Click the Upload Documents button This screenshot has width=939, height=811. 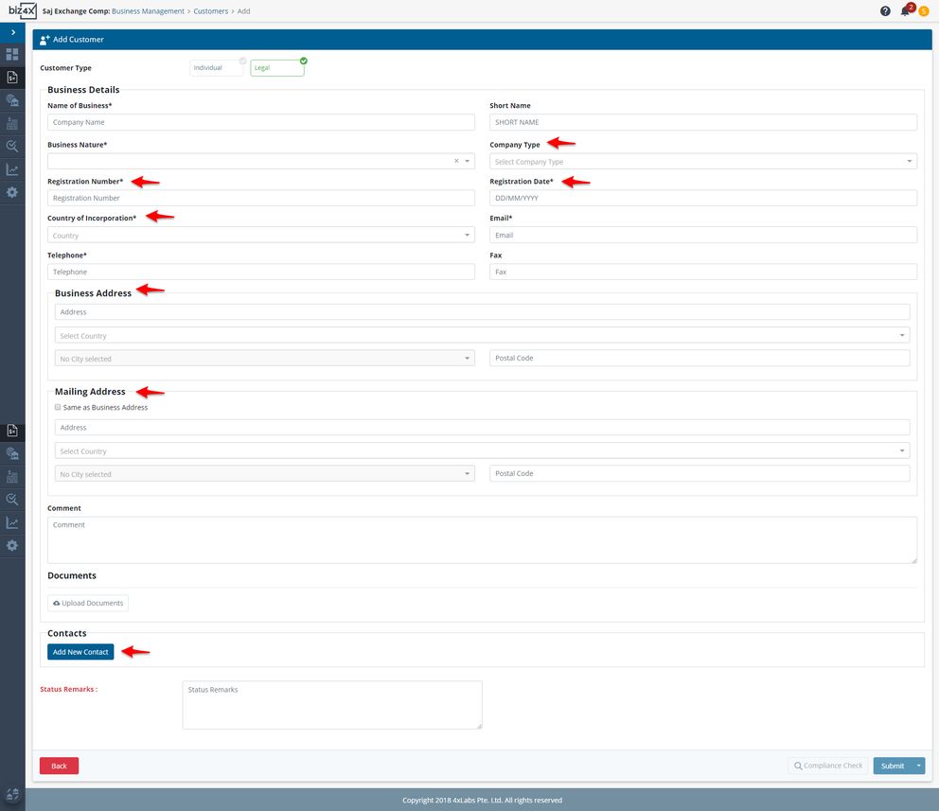click(87, 603)
